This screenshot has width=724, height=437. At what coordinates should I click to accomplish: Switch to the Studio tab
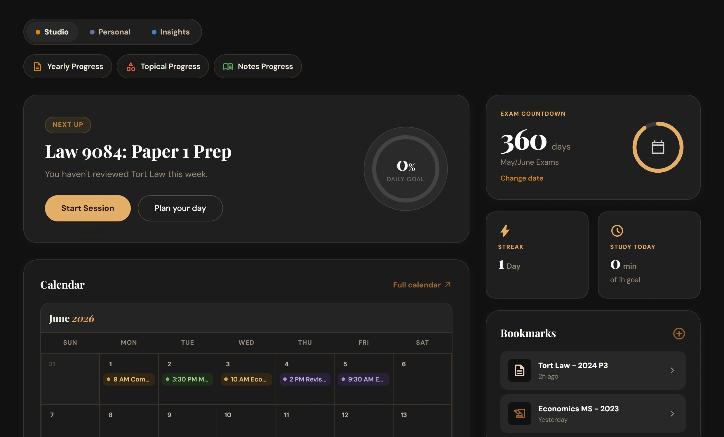pos(52,32)
